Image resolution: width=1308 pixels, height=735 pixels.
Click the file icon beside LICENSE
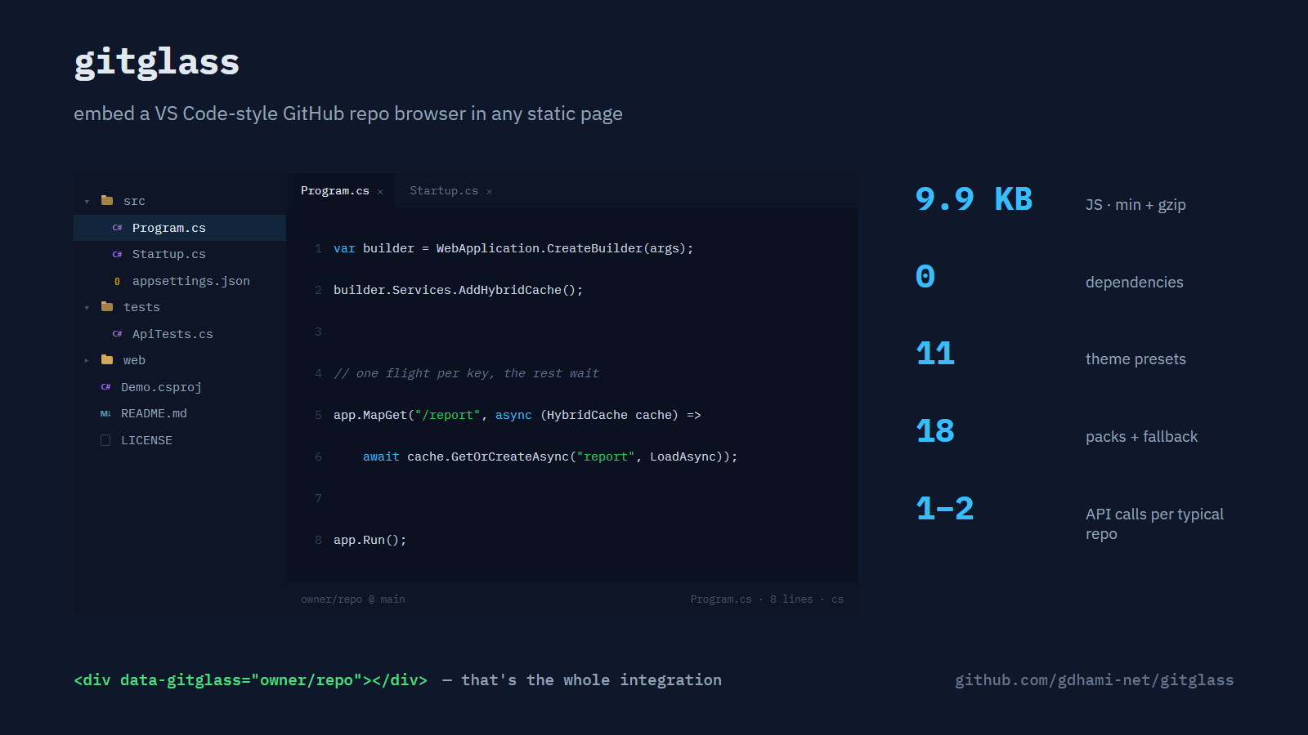[105, 440]
